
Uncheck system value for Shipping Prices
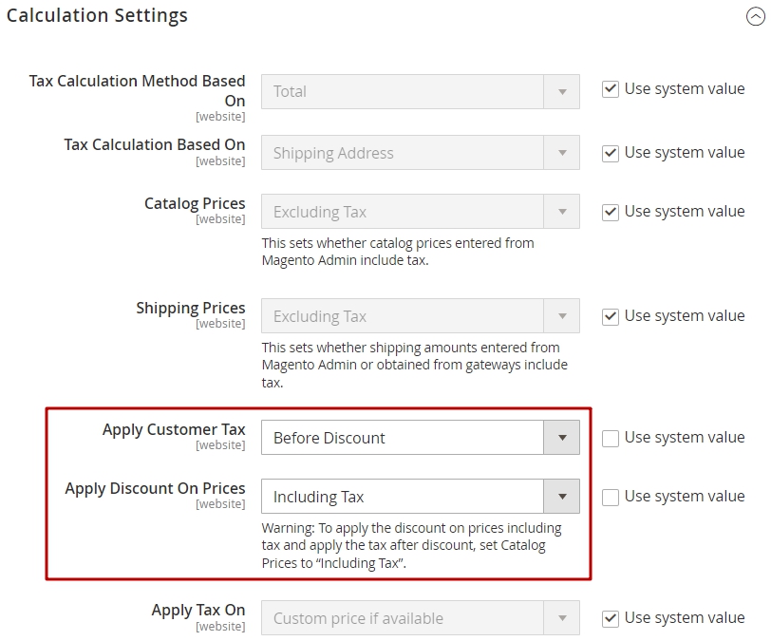pos(611,316)
